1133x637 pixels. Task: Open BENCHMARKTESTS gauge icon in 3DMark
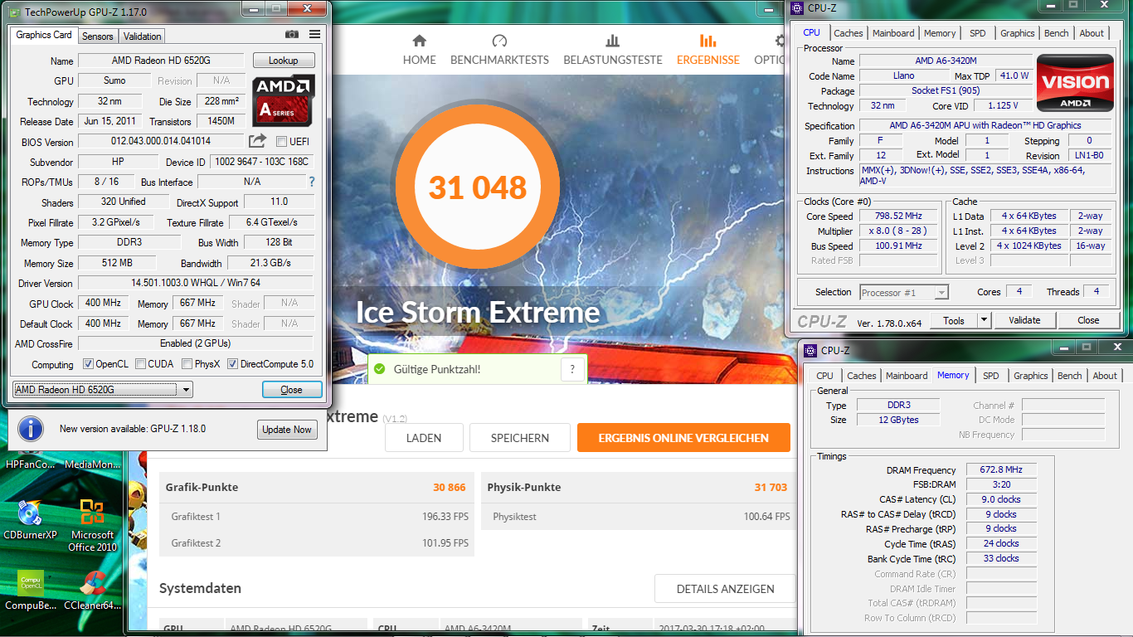tap(499, 41)
